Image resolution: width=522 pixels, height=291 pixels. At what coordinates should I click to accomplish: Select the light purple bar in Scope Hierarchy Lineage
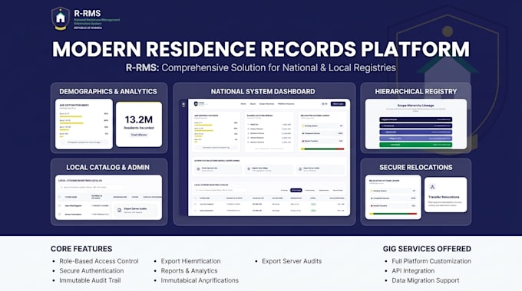[x=415, y=138]
